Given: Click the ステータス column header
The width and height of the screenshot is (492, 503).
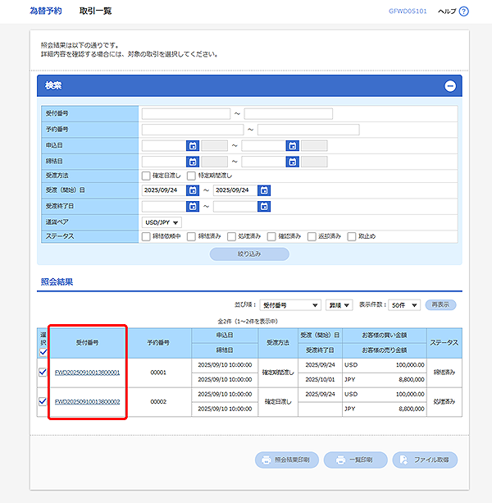Looking at the screenshot, I should (x=444, y=343).
